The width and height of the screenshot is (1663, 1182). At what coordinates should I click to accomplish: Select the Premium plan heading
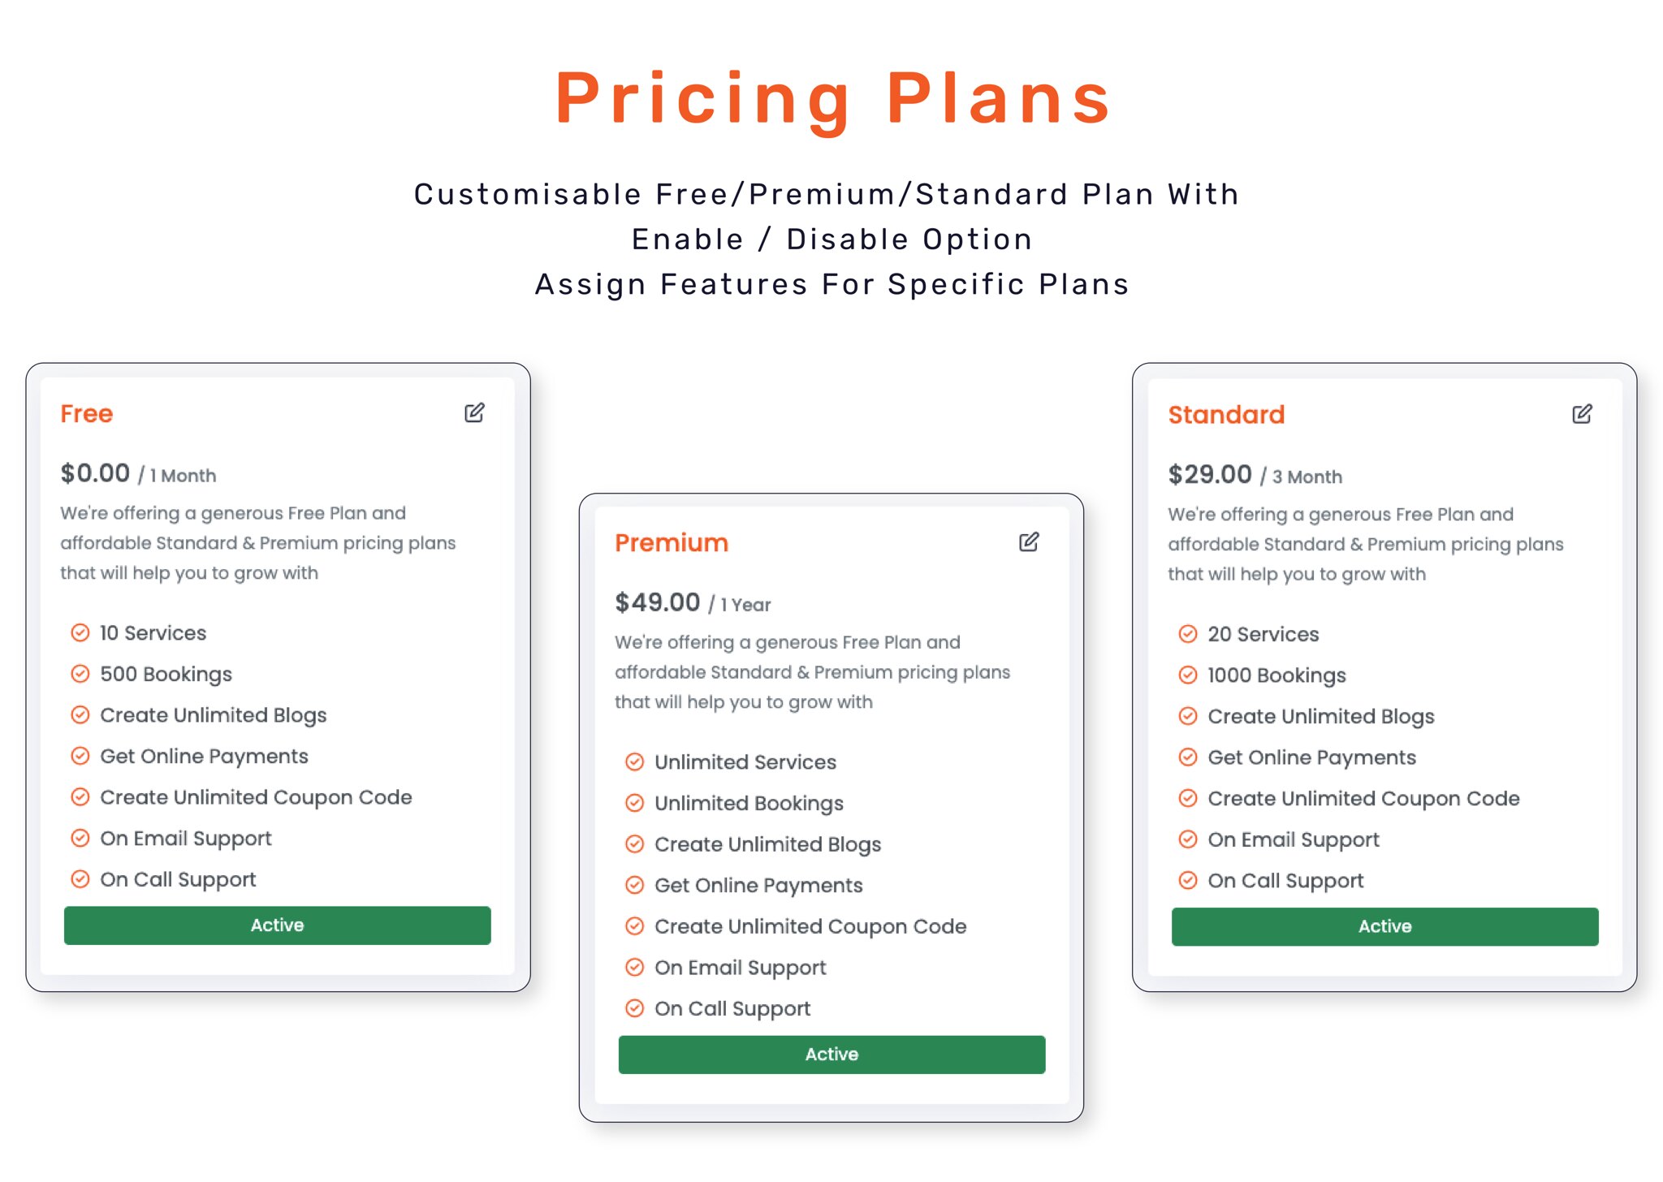point(672,542)
